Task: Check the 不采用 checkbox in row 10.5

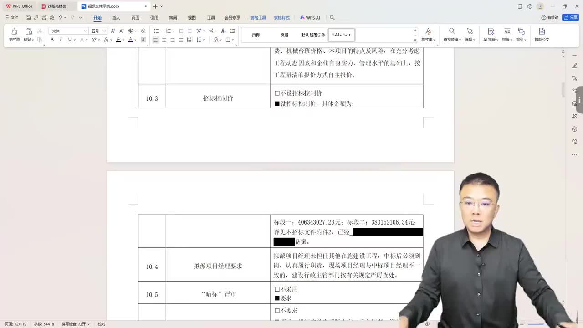Action: pos(277,289)
